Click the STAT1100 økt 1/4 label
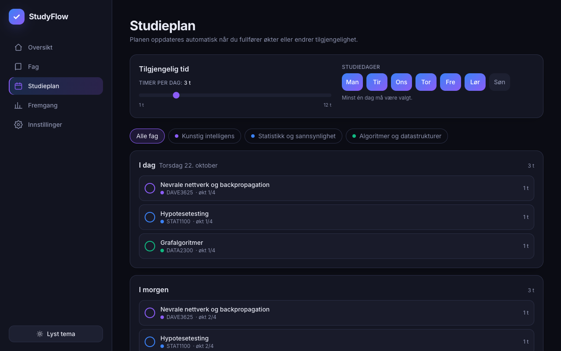 187,222
